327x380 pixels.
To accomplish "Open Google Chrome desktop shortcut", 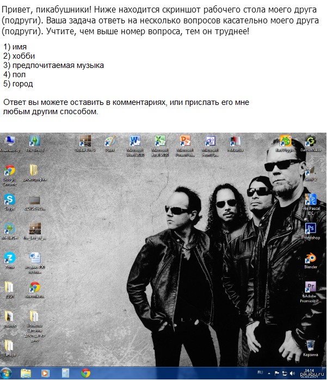I will (10, 171).
